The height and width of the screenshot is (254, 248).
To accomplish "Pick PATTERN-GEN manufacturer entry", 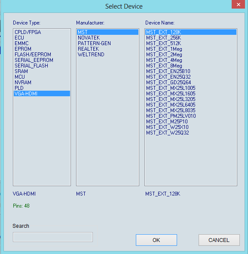I will pyautogui.click(x=107, y=43).
